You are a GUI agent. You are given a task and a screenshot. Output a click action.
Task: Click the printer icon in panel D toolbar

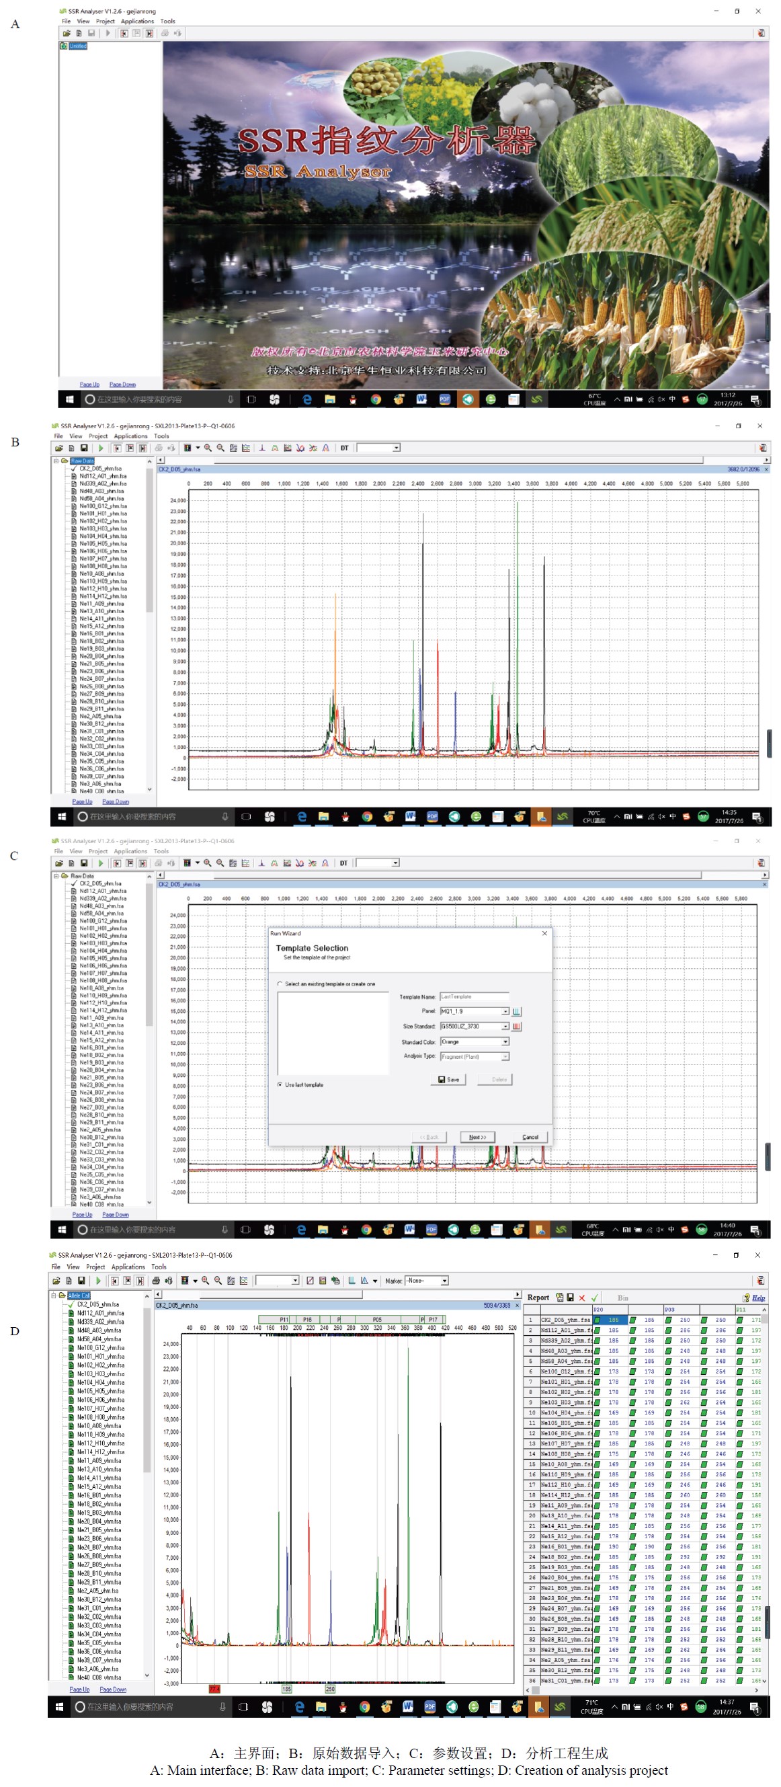155,1280
